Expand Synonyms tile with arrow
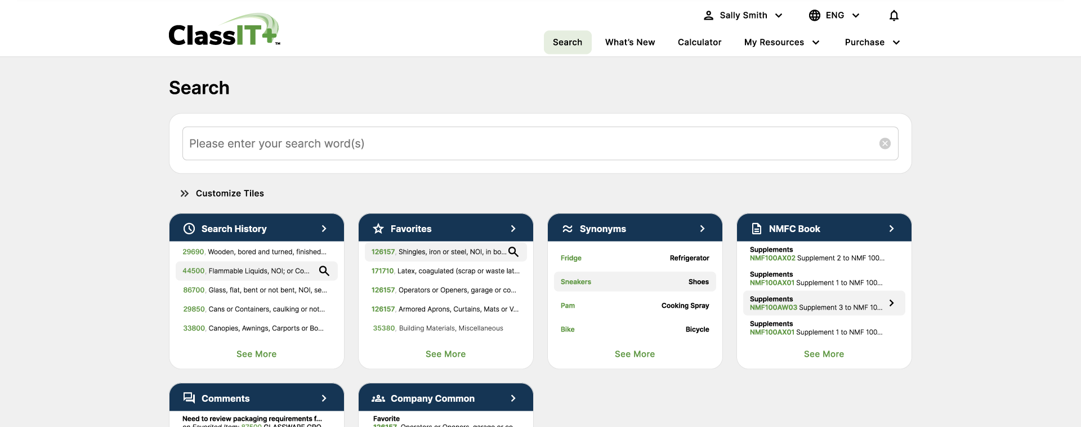Screen dimensions: 1081x427 [x=702, y=229]
